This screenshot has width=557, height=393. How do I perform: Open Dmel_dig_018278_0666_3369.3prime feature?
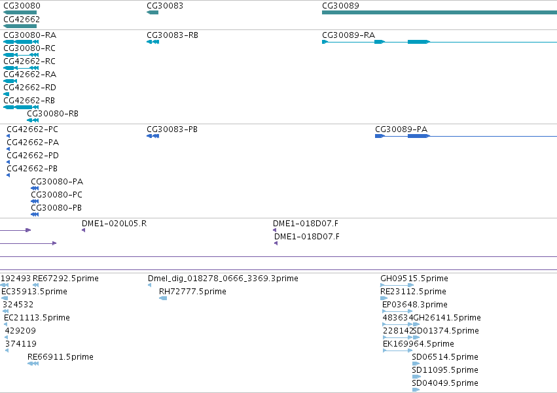(x=223, y=279)
